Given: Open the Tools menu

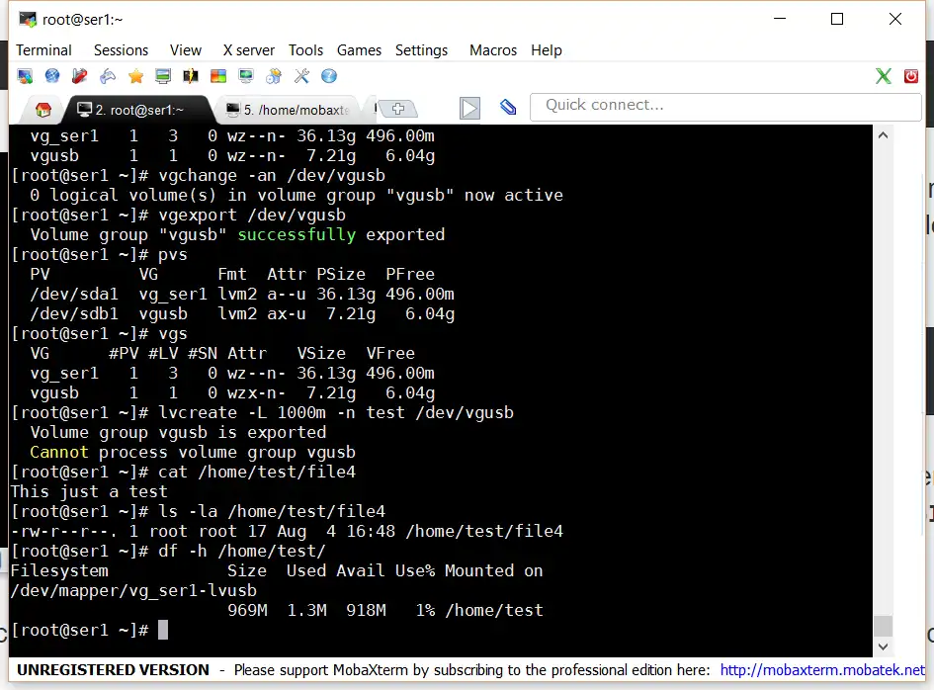Looking at the screenshot, I should (x=305, y=50).
